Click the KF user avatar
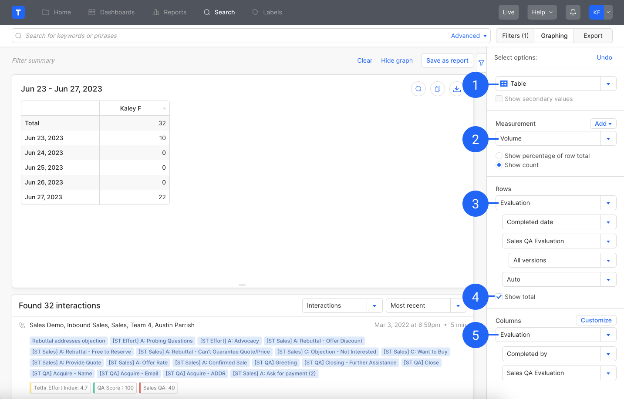Viewport: 624px width, 399px height. coord(597,12)
